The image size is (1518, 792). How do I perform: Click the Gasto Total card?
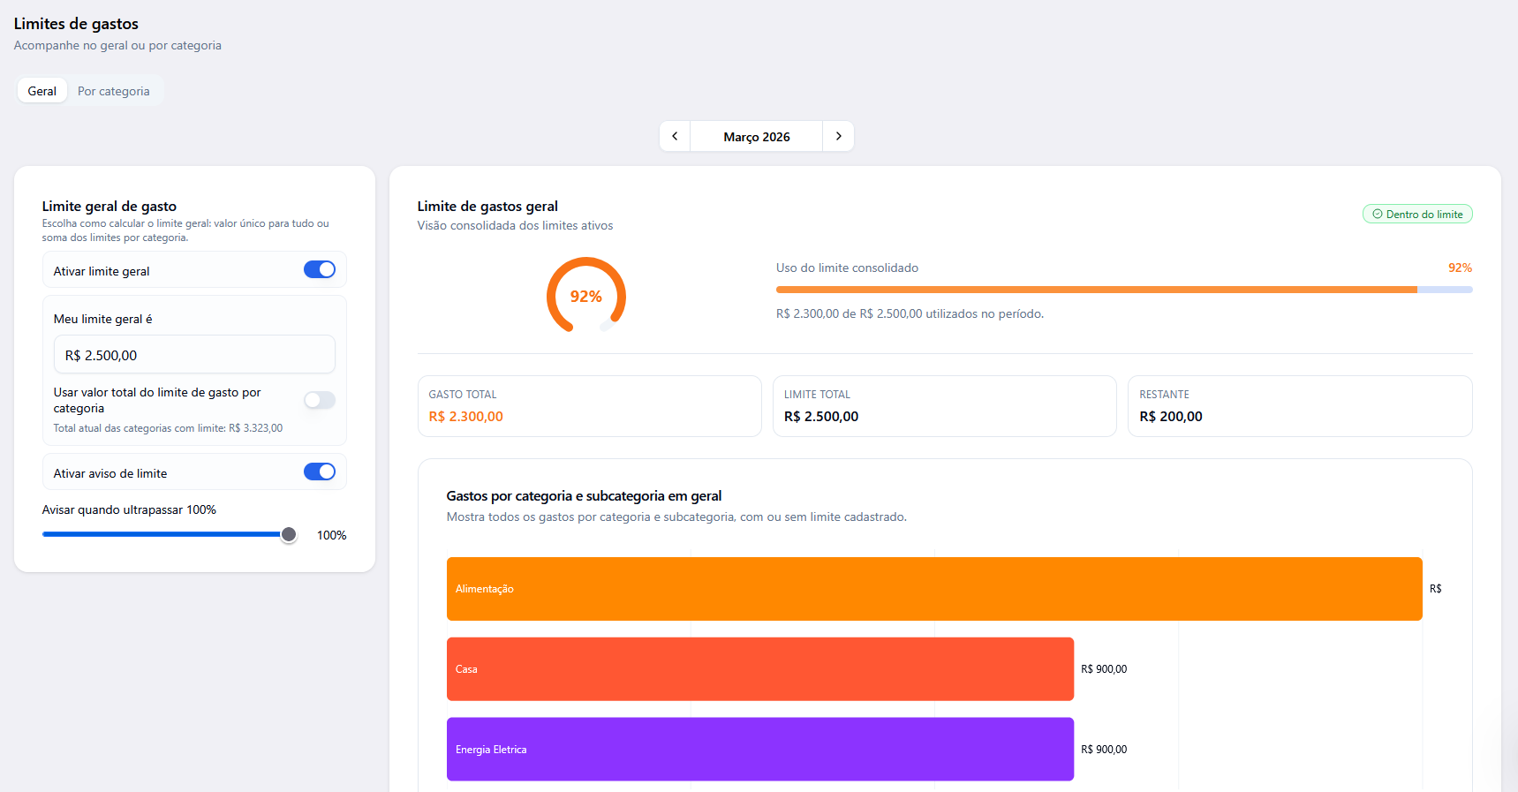[590, 406]
